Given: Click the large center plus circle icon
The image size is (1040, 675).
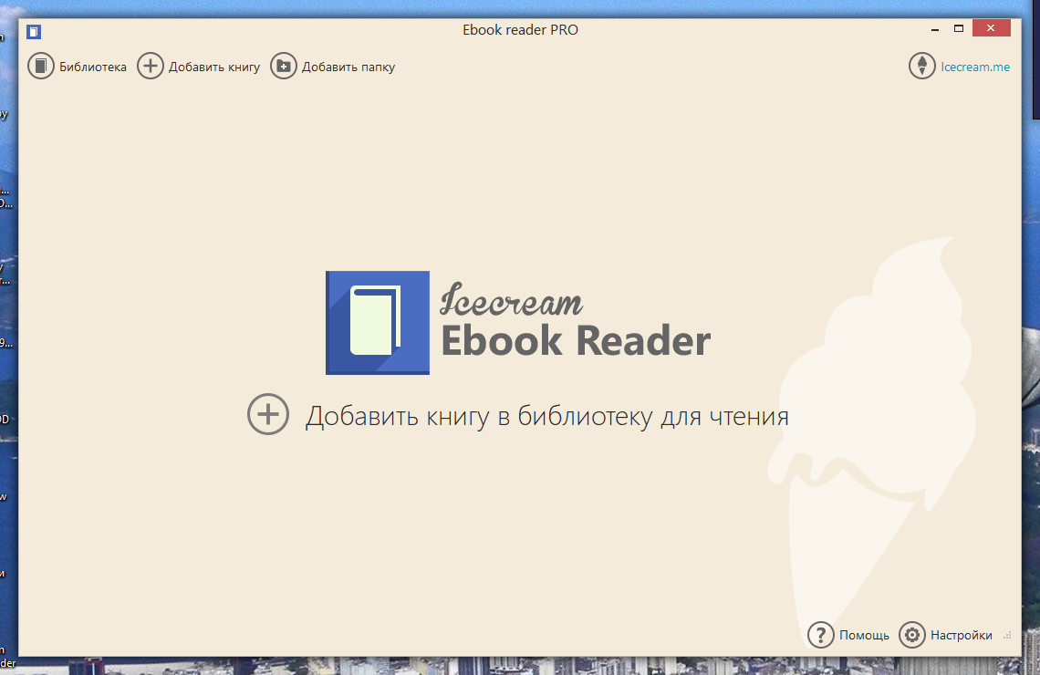Looking at the screenshot, I should coord(268,414).
